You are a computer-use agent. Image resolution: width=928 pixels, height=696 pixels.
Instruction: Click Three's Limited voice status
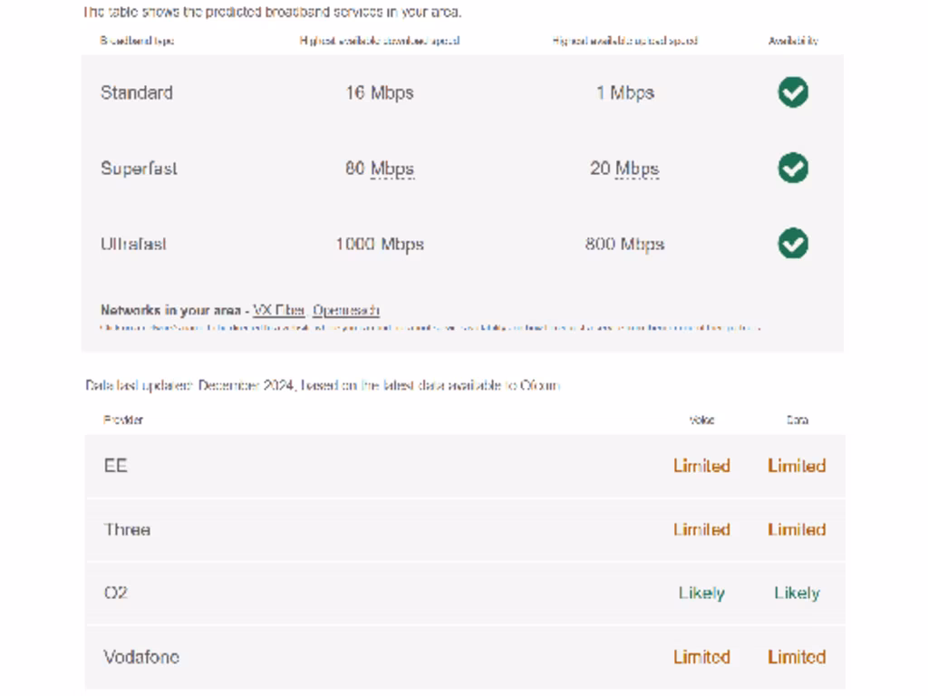701,529
